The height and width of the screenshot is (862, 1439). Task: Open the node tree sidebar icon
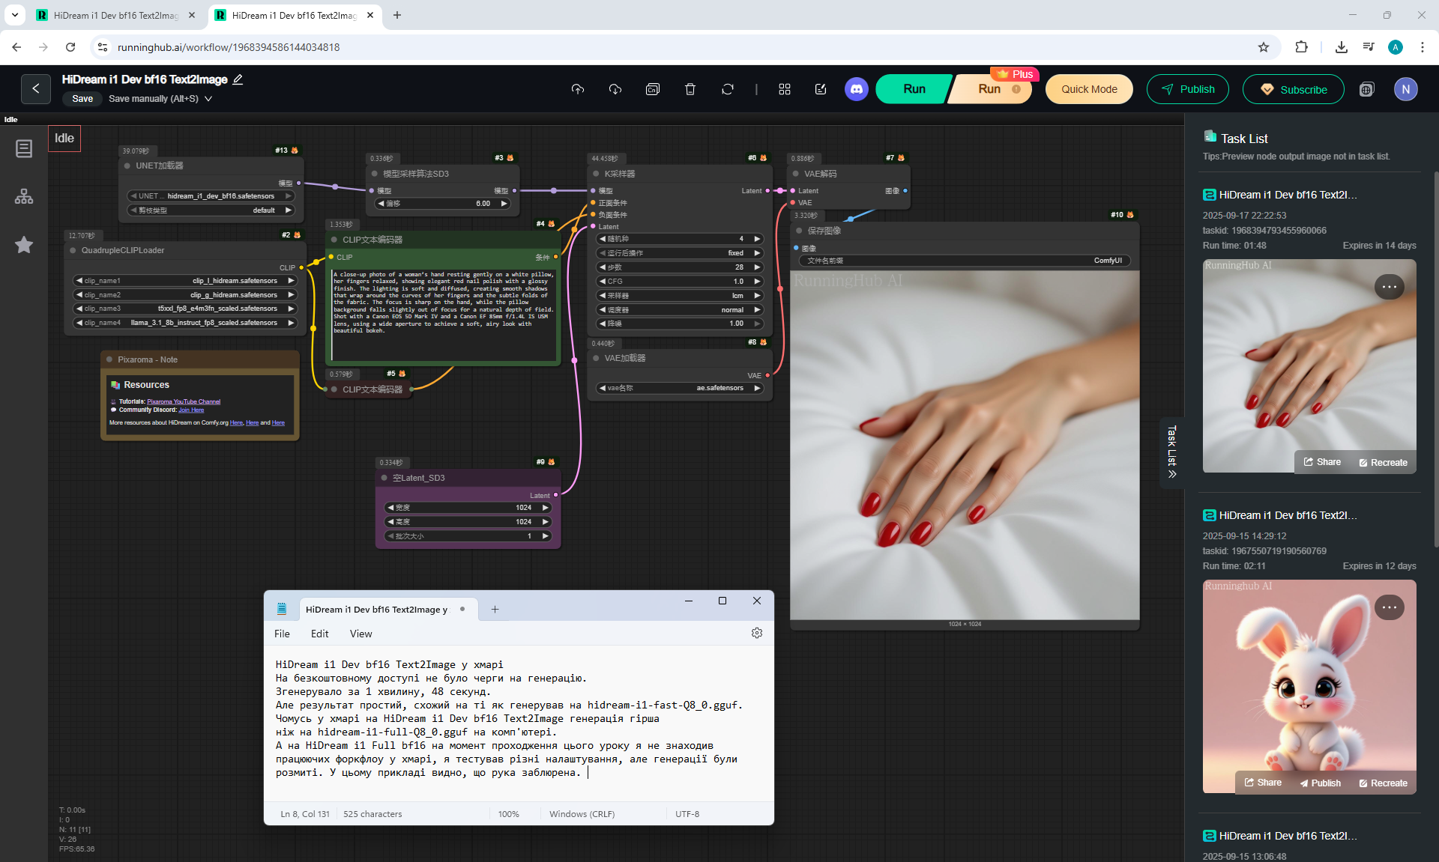tap(24, 197)
